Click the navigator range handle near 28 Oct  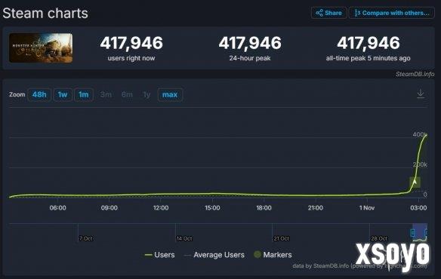point(412,233)
